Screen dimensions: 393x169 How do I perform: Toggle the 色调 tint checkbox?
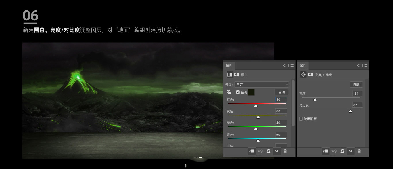click(238, 92)
